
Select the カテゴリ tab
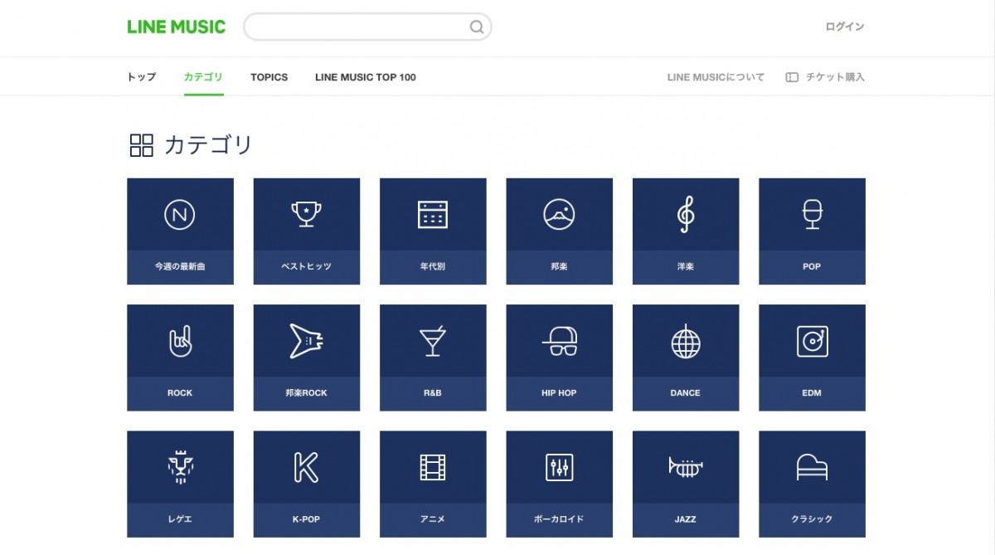tap(203, 77)
